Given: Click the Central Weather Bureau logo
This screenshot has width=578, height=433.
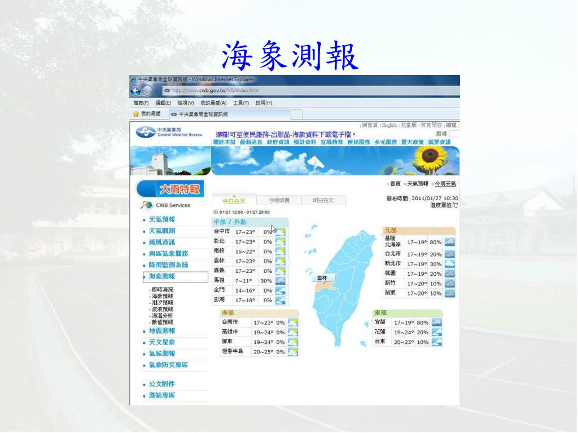Looking at the screenshot, I should pyautogui.click(x=146, y=132).
